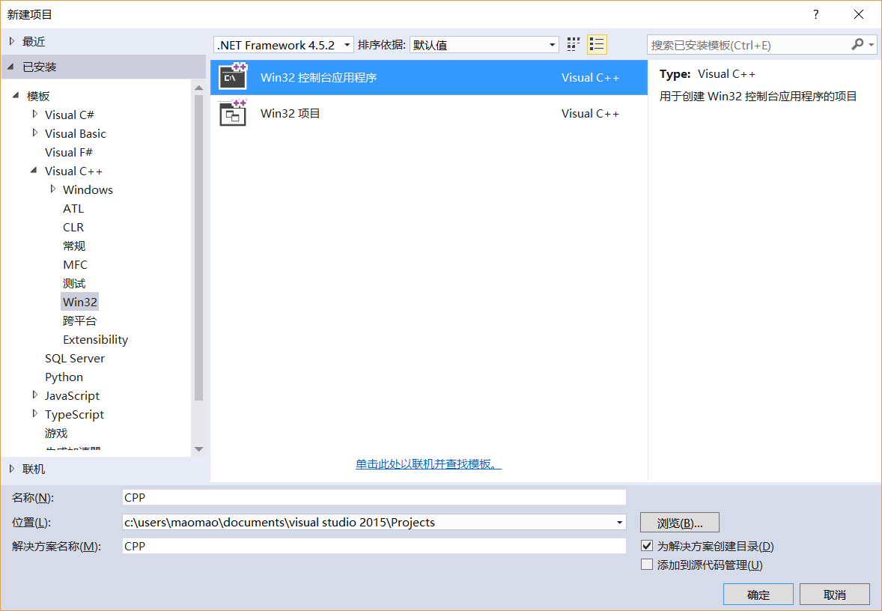This screenshot has height=611, width=882.
Task: Collapse the Visual C++ node
Action: coord(34,170)
